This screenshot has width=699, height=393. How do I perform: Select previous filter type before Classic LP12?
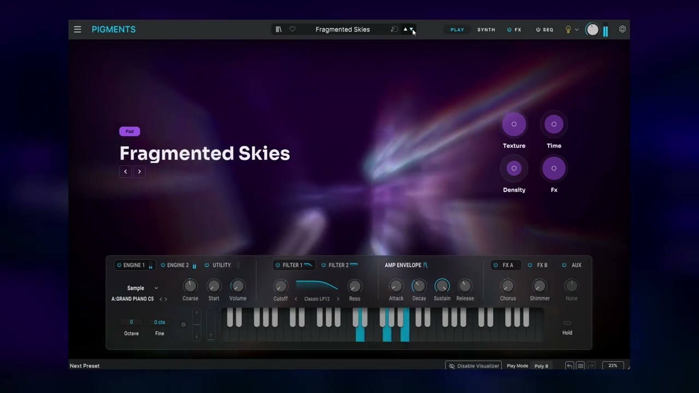(296, 299)
